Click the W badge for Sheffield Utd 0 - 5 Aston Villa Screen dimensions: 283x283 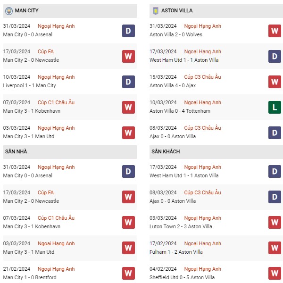pyautogui.click(x=275, y=273)
